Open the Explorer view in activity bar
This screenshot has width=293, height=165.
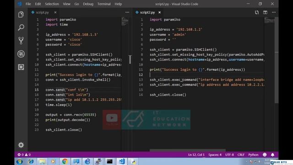21,15
